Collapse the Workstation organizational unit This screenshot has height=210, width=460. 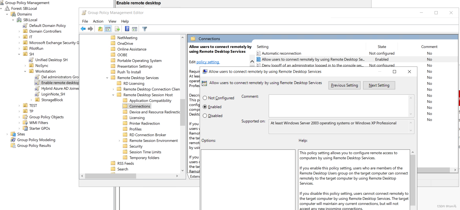coord(25,71)
